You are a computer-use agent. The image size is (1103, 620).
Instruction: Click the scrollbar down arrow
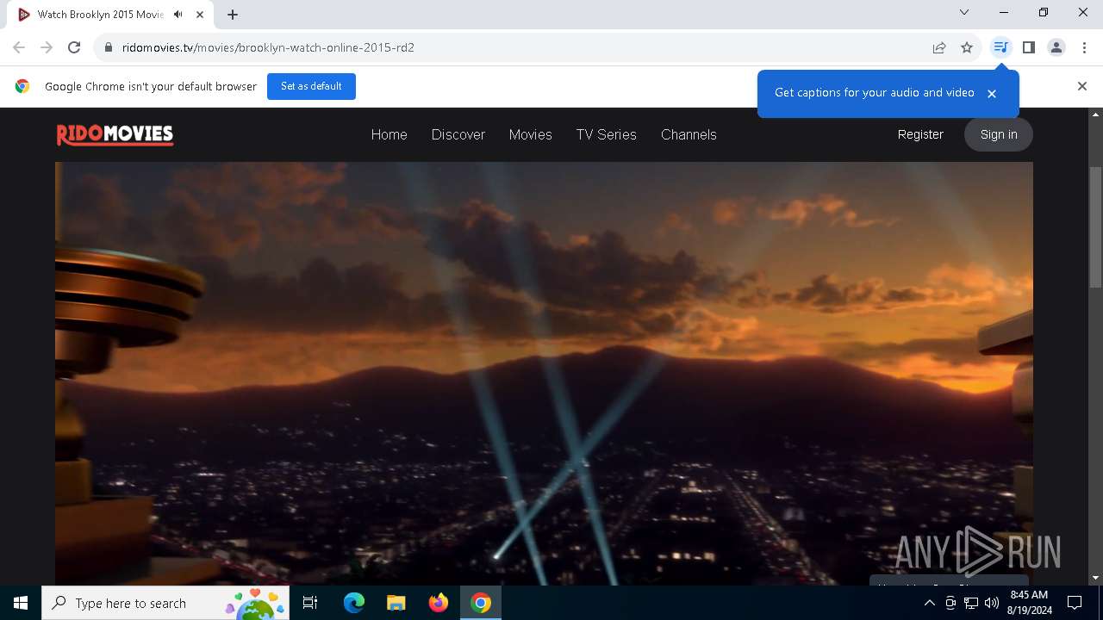[1095, 578]
